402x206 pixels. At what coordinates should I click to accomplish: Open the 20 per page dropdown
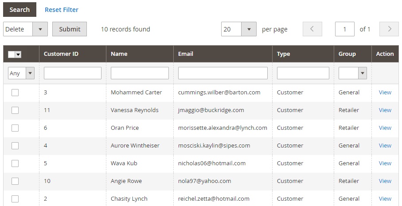239,29
